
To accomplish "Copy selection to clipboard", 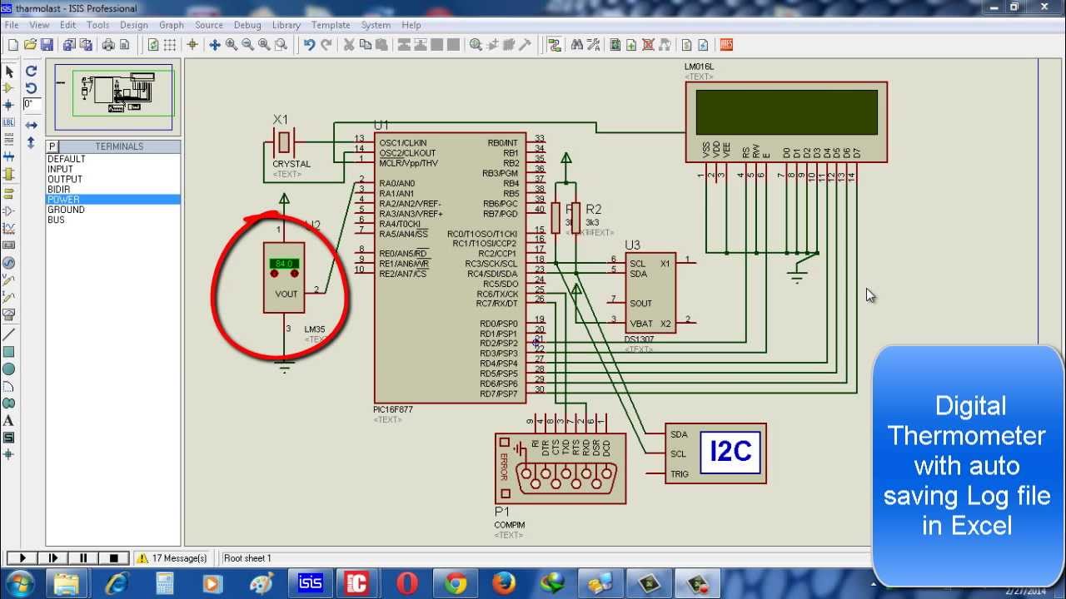I will click(366, 45).
